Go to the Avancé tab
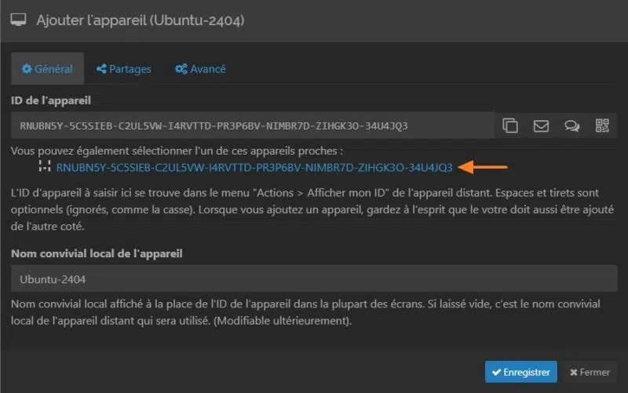The width and height of the screenshot is (628, 393). pyautogui.click(x=200, y=69)
